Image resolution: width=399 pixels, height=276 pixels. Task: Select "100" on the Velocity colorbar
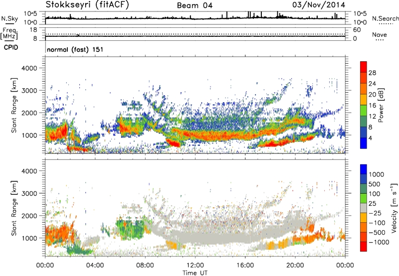(374, 194)
